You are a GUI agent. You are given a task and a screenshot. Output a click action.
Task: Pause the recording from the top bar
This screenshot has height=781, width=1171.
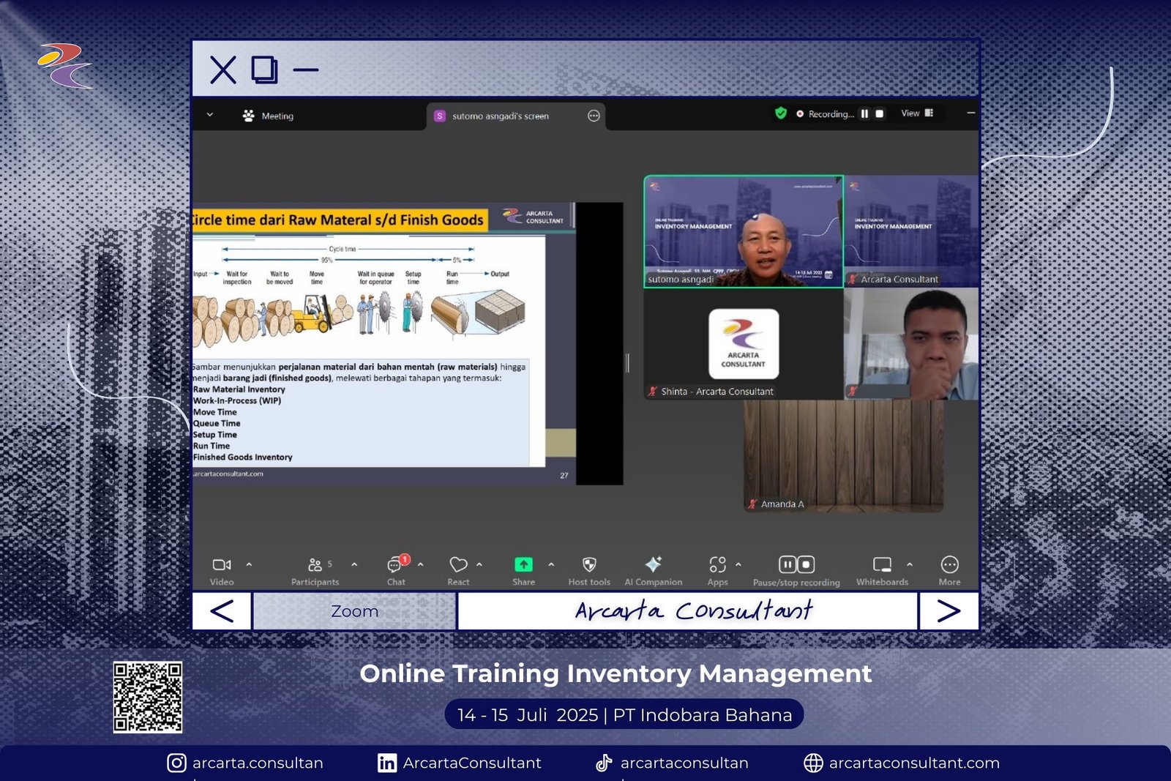coord(864,114)
